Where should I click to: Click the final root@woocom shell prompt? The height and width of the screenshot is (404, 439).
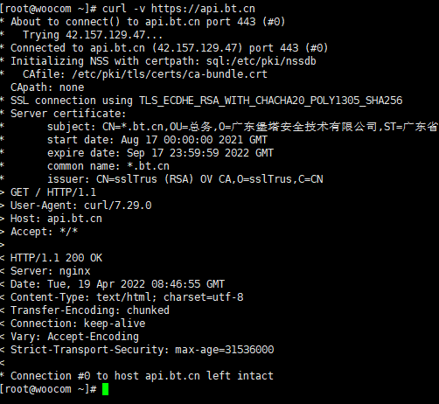(x=48, y=389)
